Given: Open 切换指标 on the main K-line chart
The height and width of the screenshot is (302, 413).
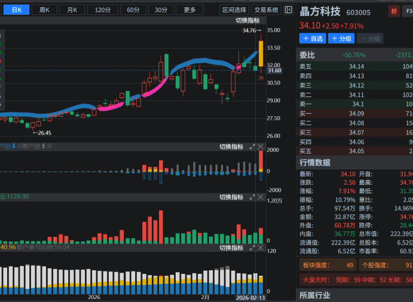Looking at the screenshot, I should pyautogui.click(x=247, y=20).
